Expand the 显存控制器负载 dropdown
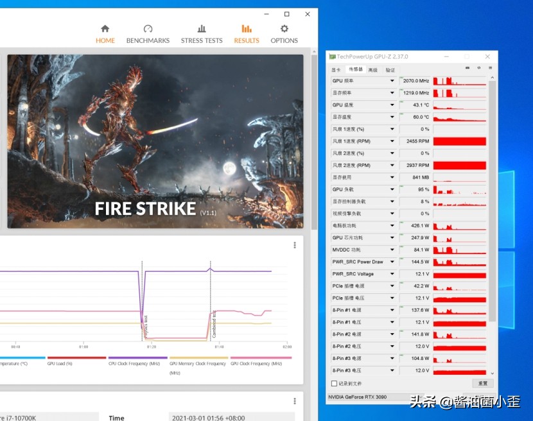Image resolution: width=533 pixels, height=421 pixels. click(392, 202)
